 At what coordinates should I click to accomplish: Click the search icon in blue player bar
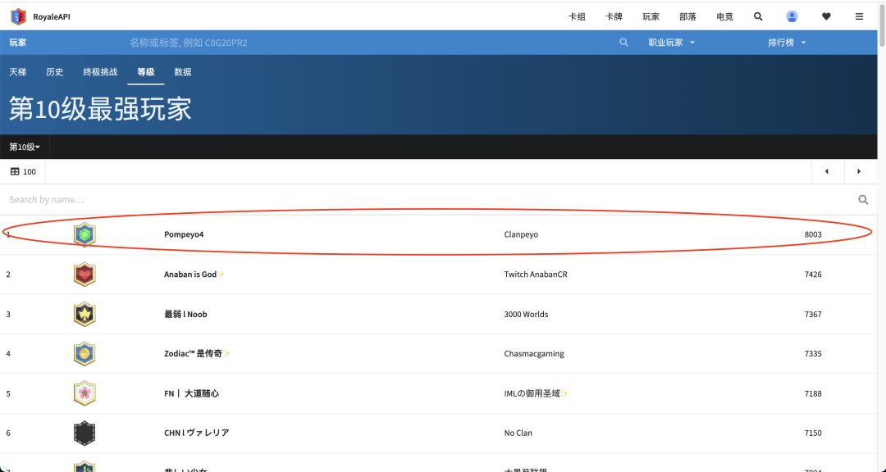623,43
